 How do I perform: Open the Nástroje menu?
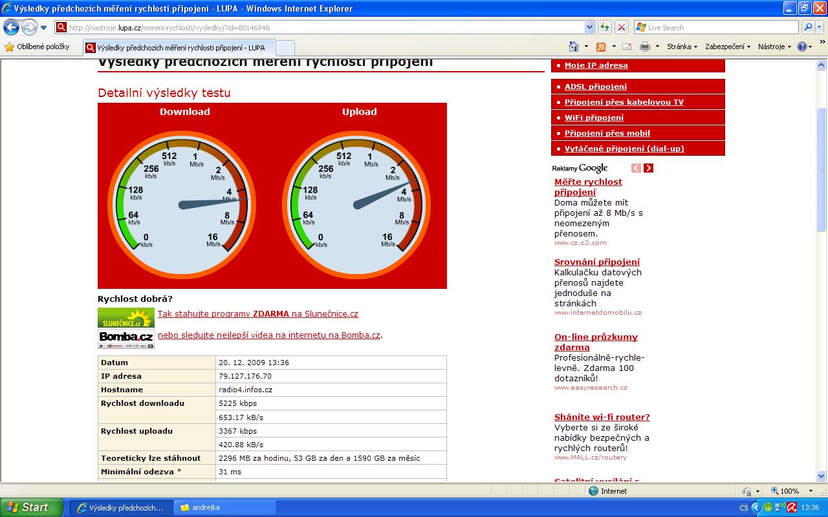[x=774, y=47]
